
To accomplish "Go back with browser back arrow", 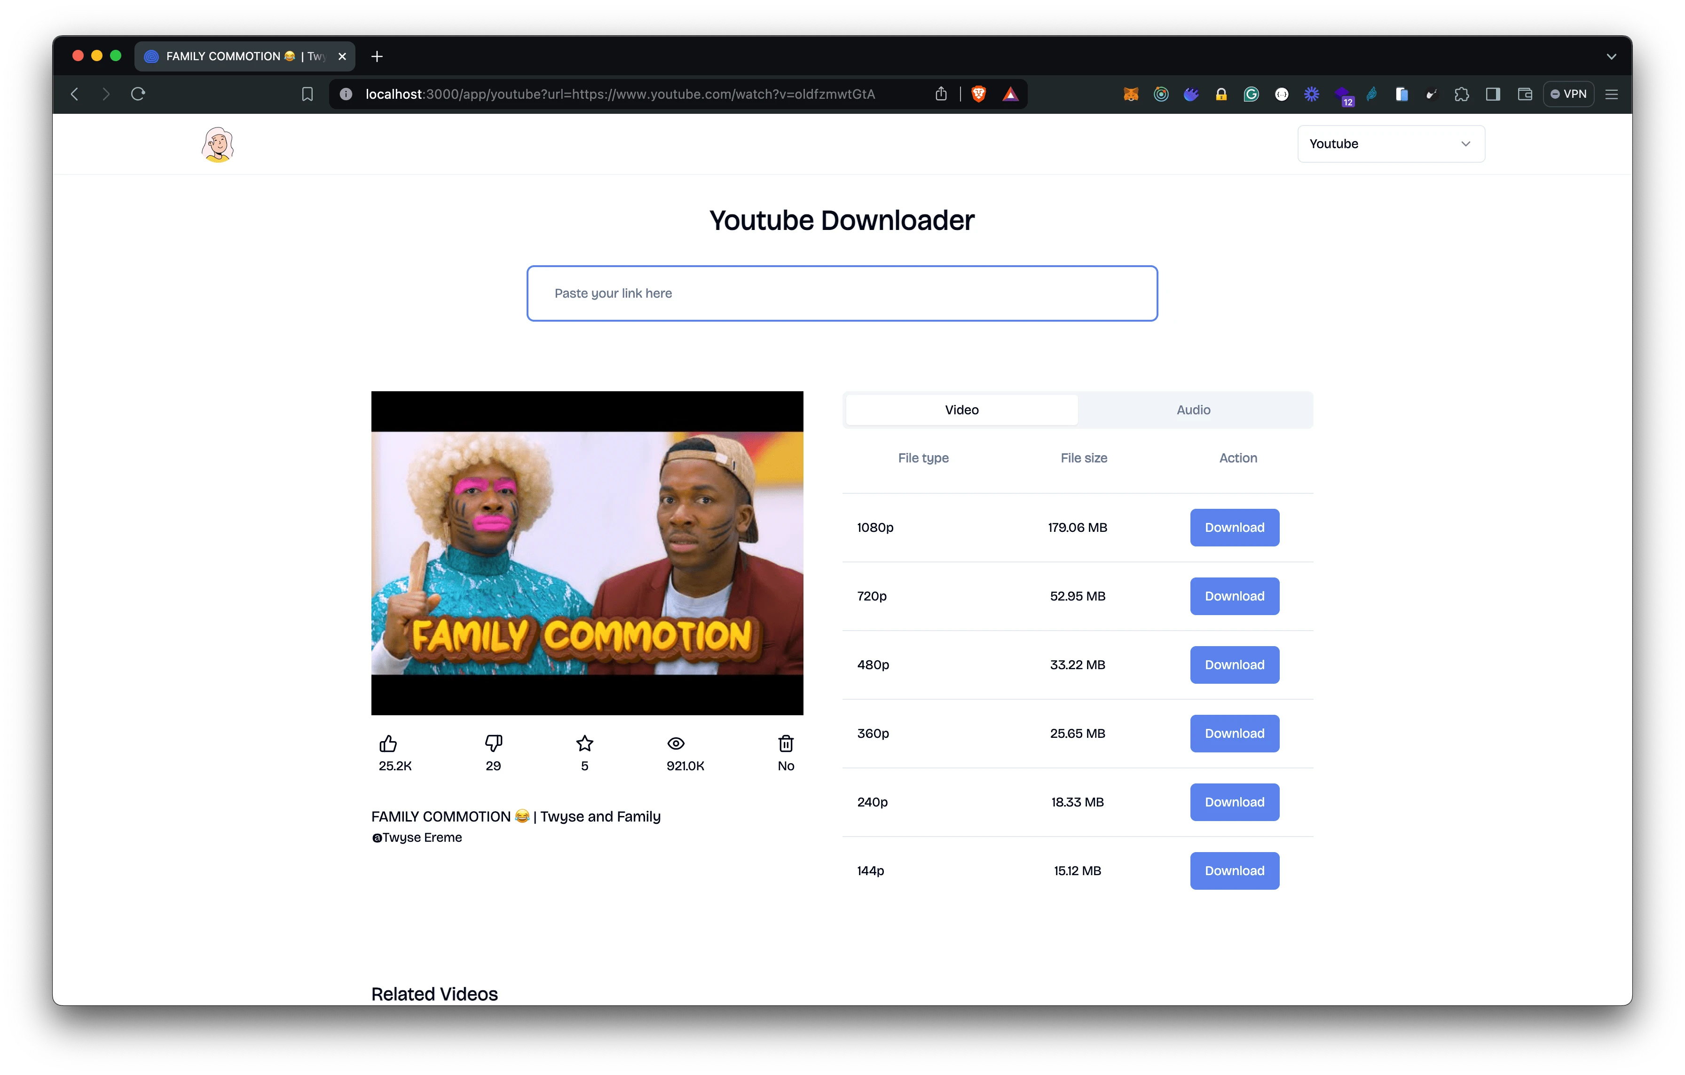I will point(75,94).
